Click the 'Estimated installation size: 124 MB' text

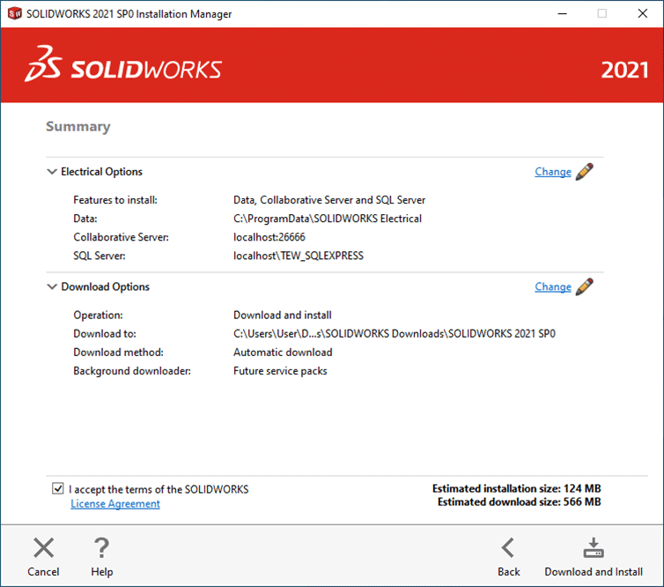(516, 488)
